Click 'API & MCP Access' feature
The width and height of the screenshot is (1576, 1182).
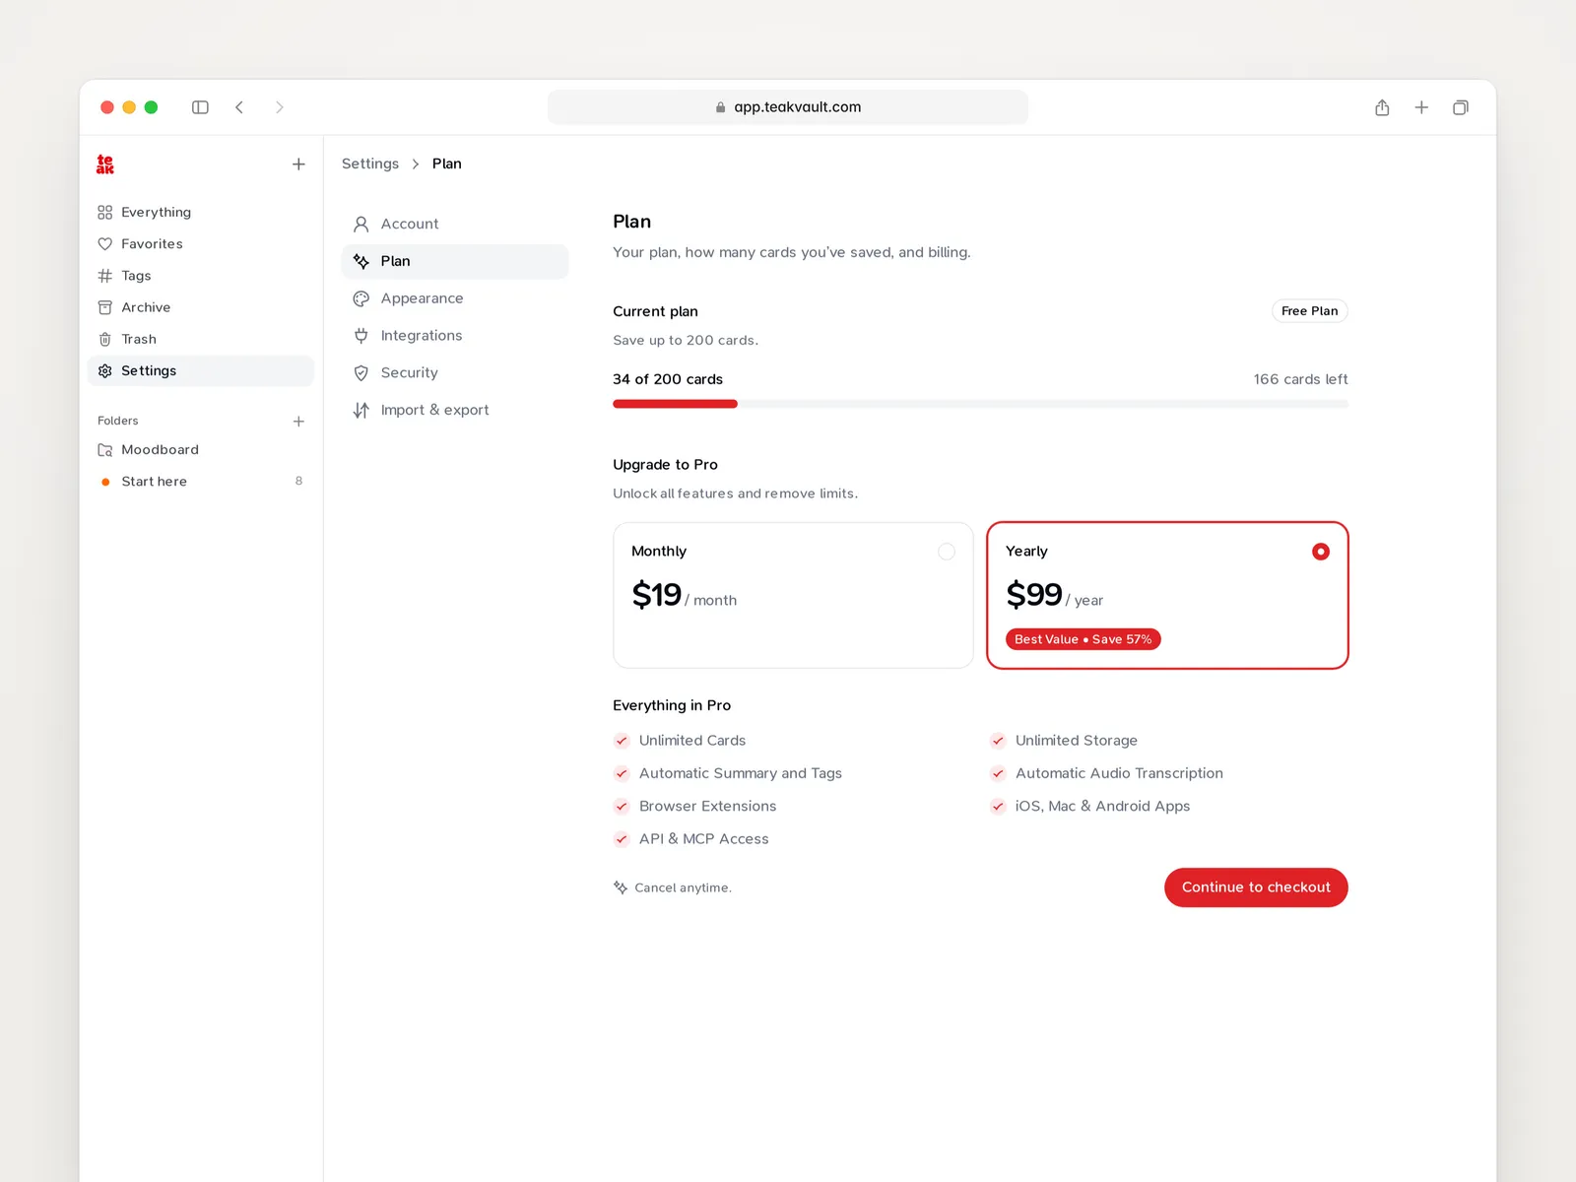click(703, 839)
